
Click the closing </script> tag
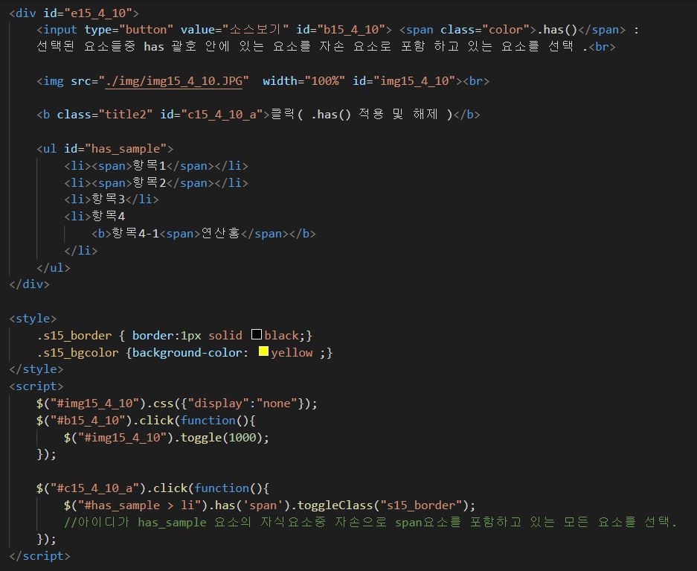pos(40,556)
